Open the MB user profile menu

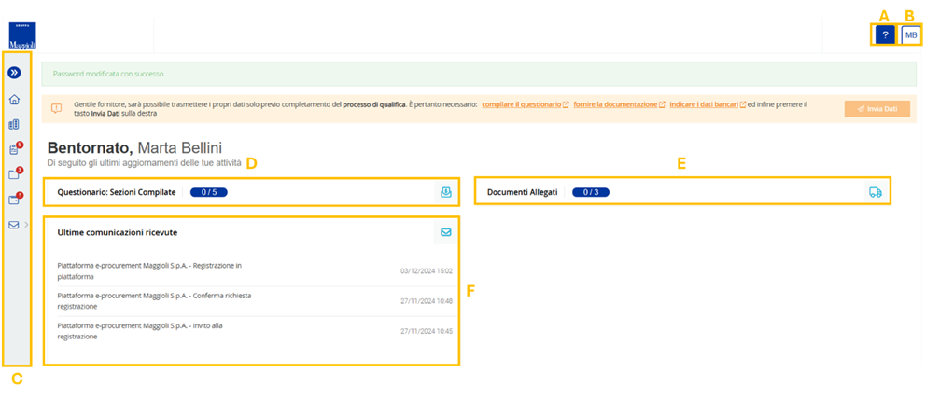(x=911, y=35)
